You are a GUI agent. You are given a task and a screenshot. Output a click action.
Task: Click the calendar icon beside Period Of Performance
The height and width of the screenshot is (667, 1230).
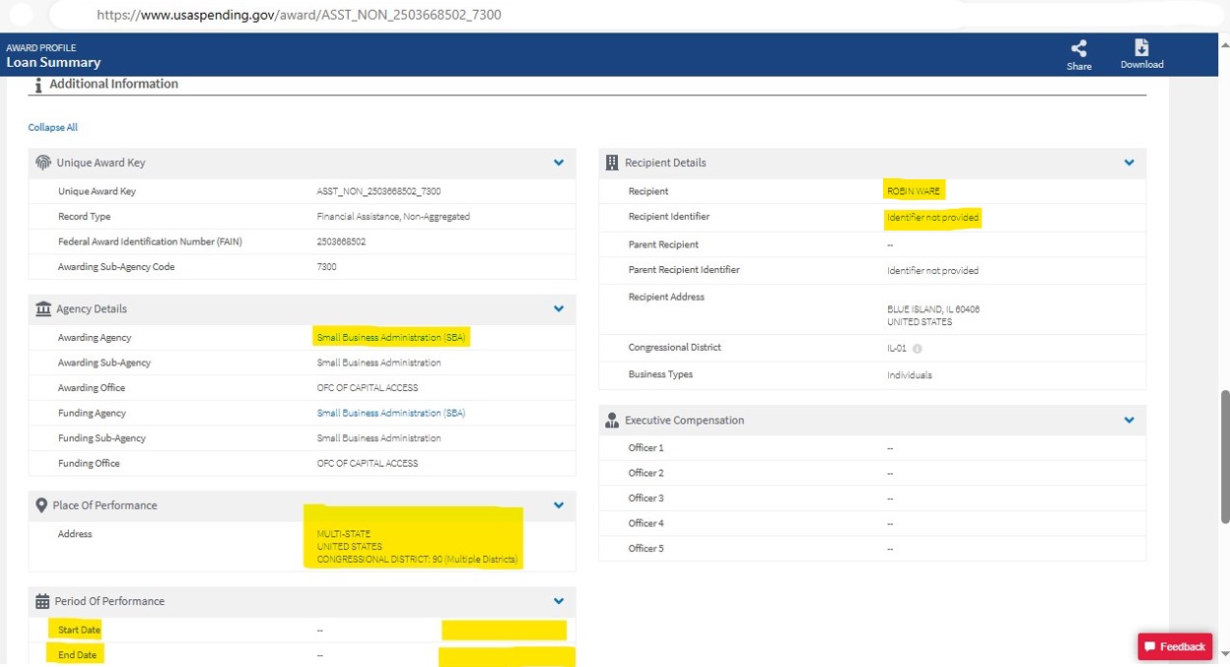pyautogui.click(x=42, y=601)
